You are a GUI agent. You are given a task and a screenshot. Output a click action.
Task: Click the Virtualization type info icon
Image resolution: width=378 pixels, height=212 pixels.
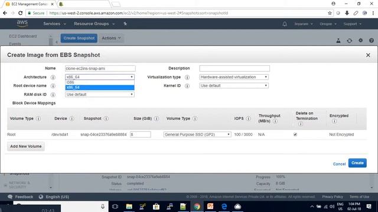[187, 77]
